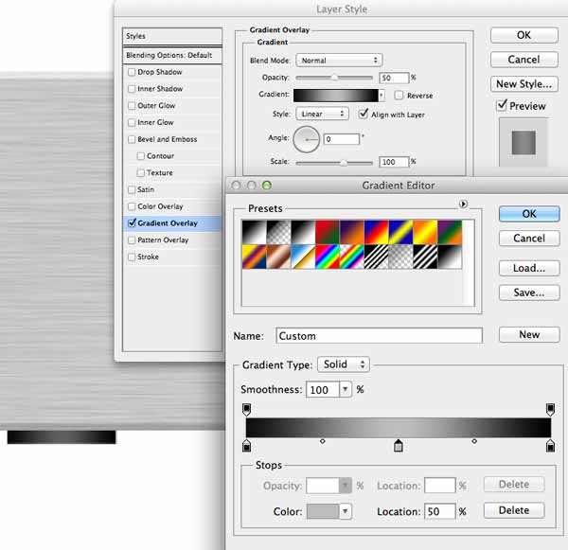This screenshot has width=568, height=550.
Task: Open the Smoothness value dropdown arrow
Action: point(346,389)
